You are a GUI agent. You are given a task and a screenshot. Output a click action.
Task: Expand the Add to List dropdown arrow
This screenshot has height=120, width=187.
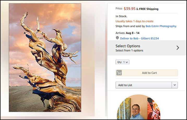(175, 85)
